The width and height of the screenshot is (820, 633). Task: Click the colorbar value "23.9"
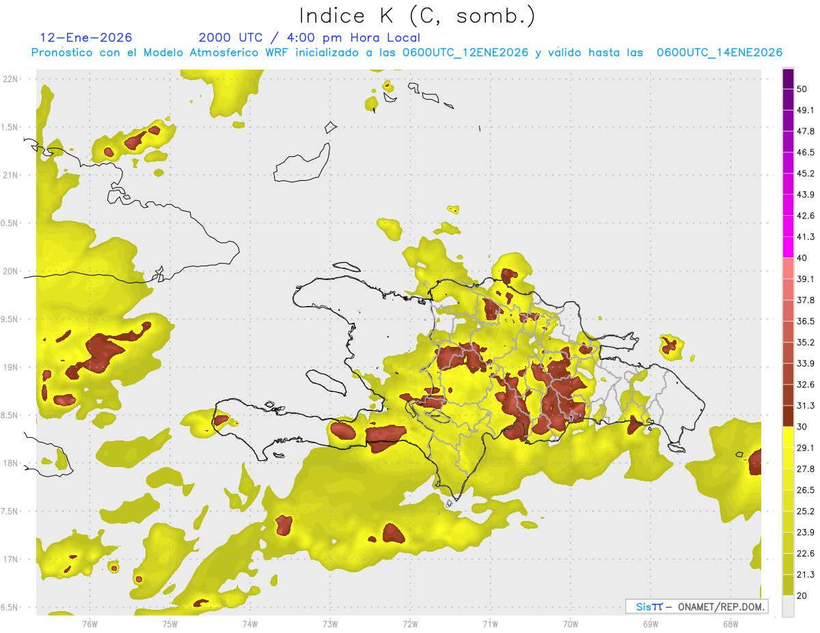click(806, 533)
